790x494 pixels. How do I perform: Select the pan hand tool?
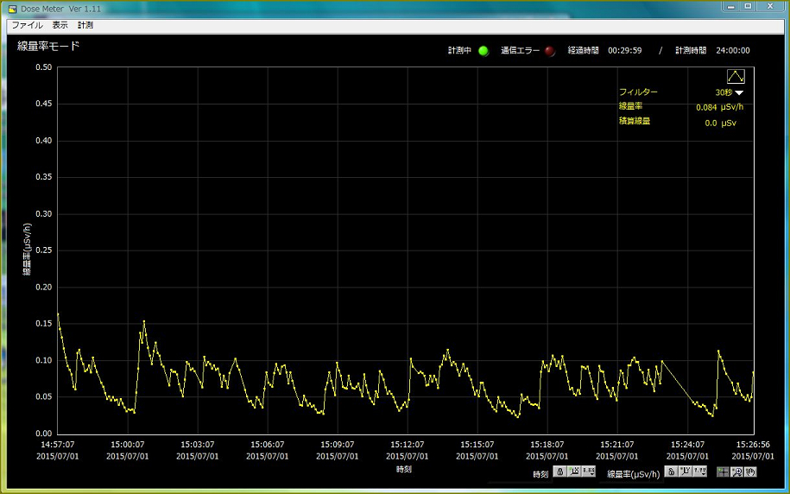click(751, 472)
